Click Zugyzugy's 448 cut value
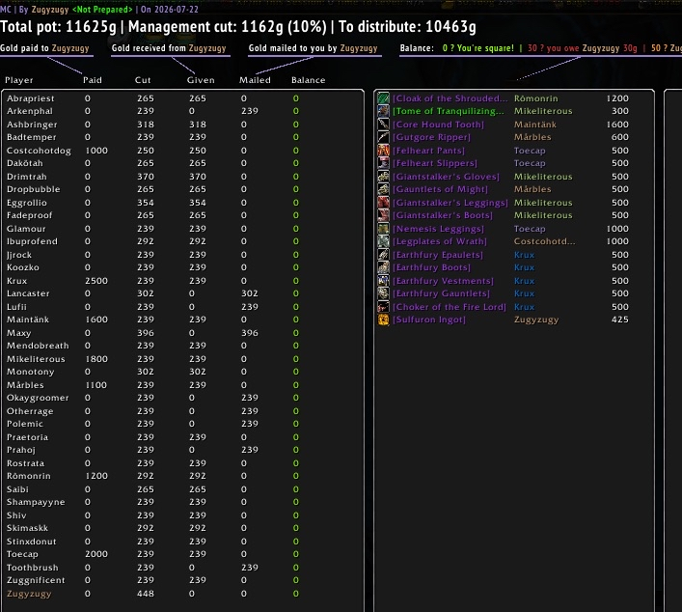682x612 pixels. coord(146,594)
